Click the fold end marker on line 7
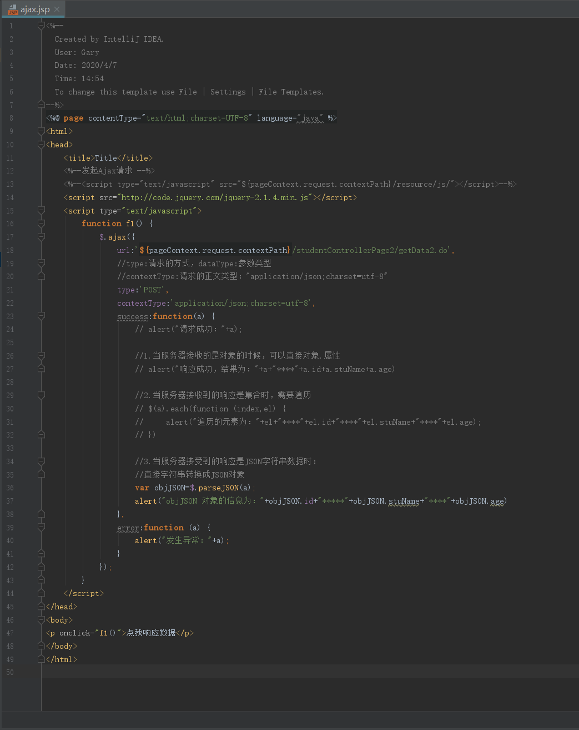 (41, 105)
